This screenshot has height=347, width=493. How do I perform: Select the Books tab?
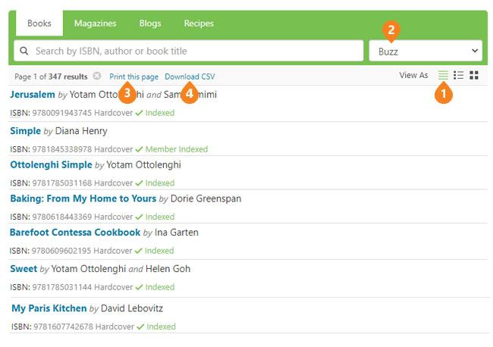[39, 23]
